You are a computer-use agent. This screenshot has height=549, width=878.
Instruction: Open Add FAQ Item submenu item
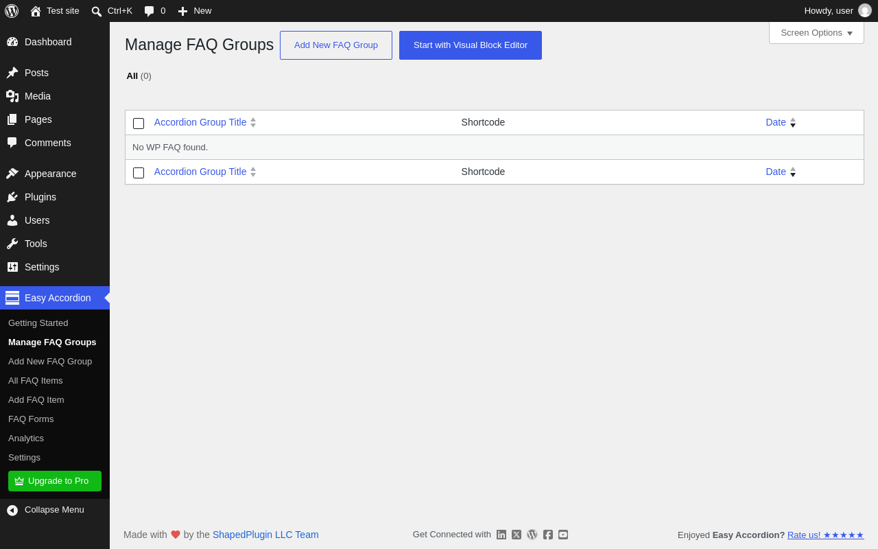[36, 399]
